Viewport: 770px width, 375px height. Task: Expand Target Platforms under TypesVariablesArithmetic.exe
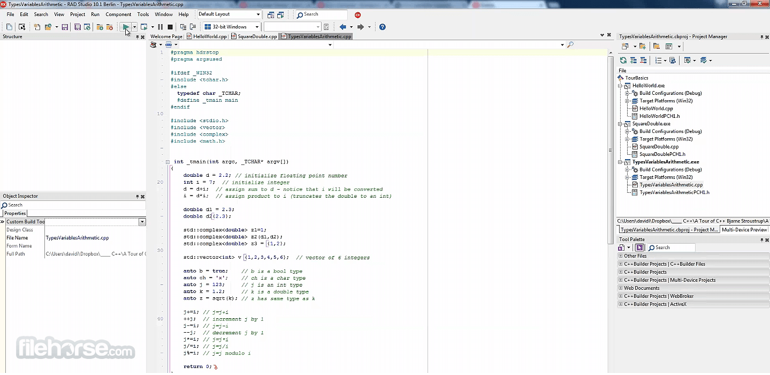pos(628,177)
